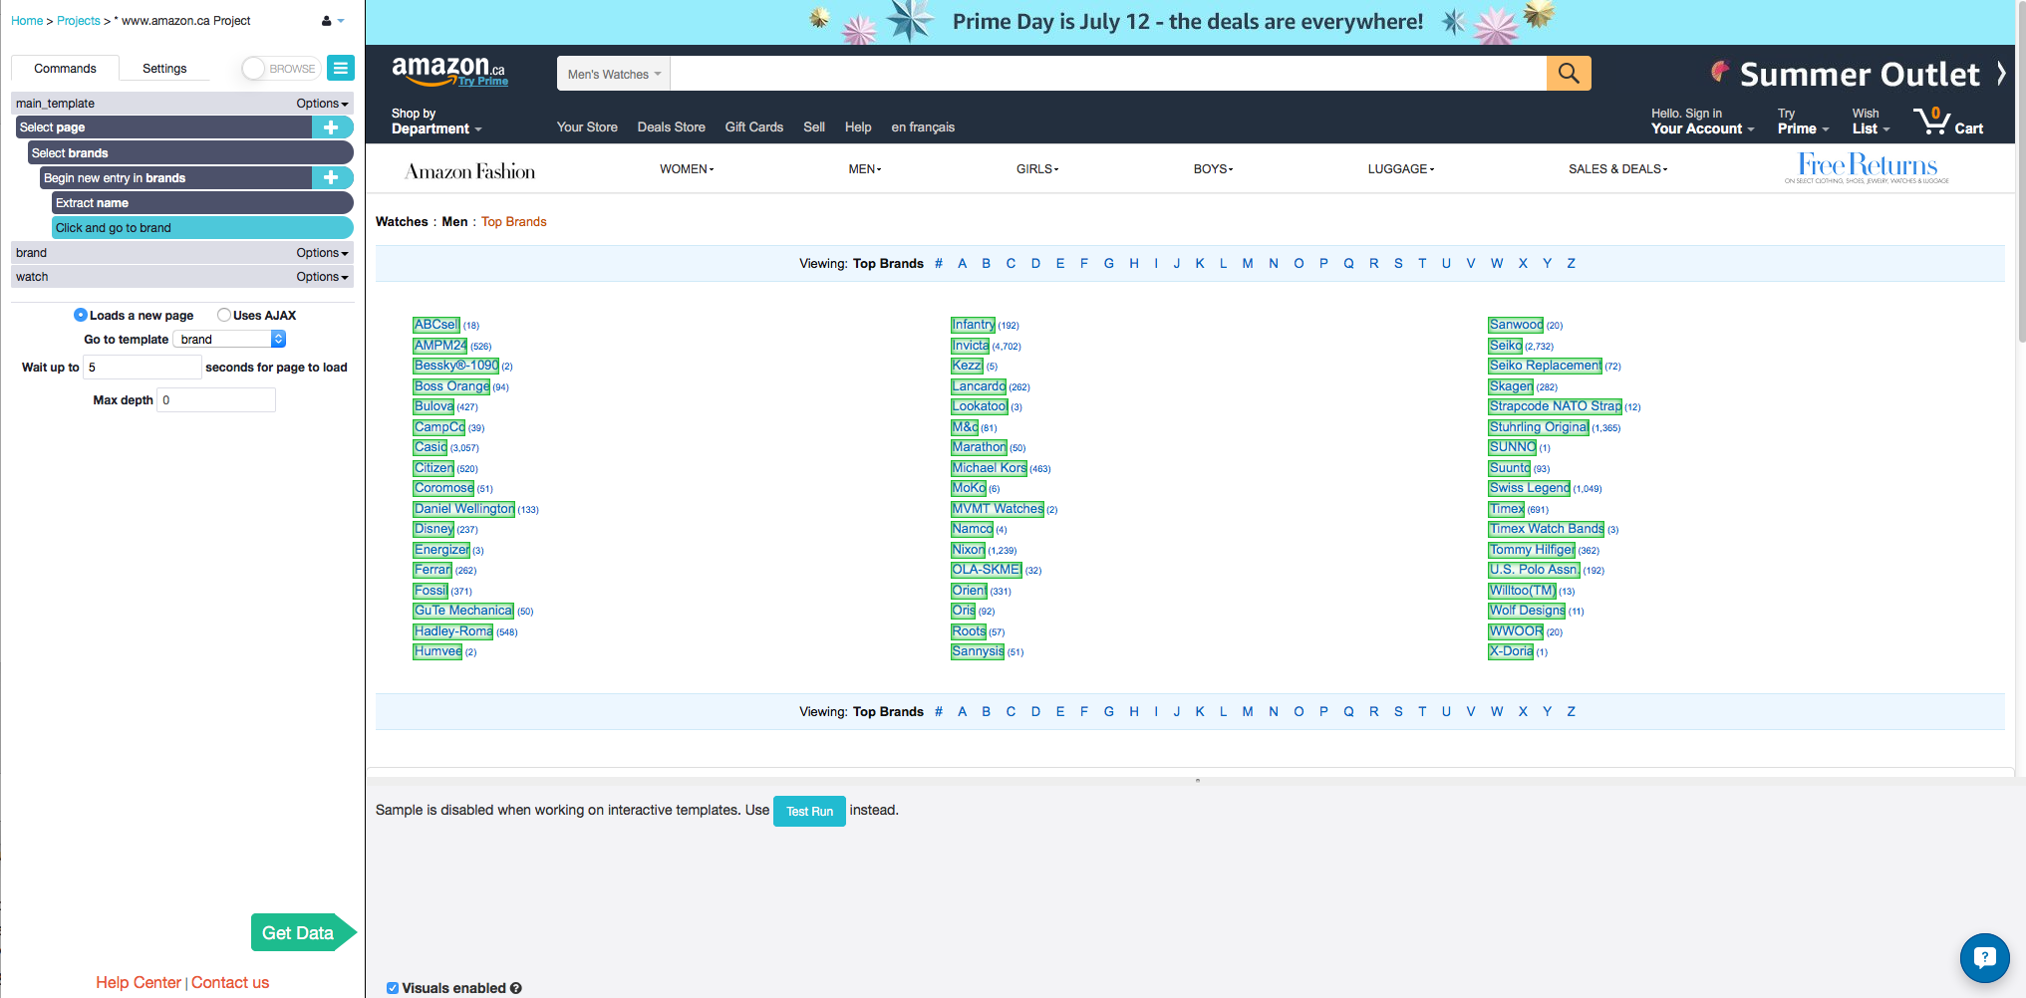
Task: Click the amazon.ca logo
Action: tap(449, 70)
